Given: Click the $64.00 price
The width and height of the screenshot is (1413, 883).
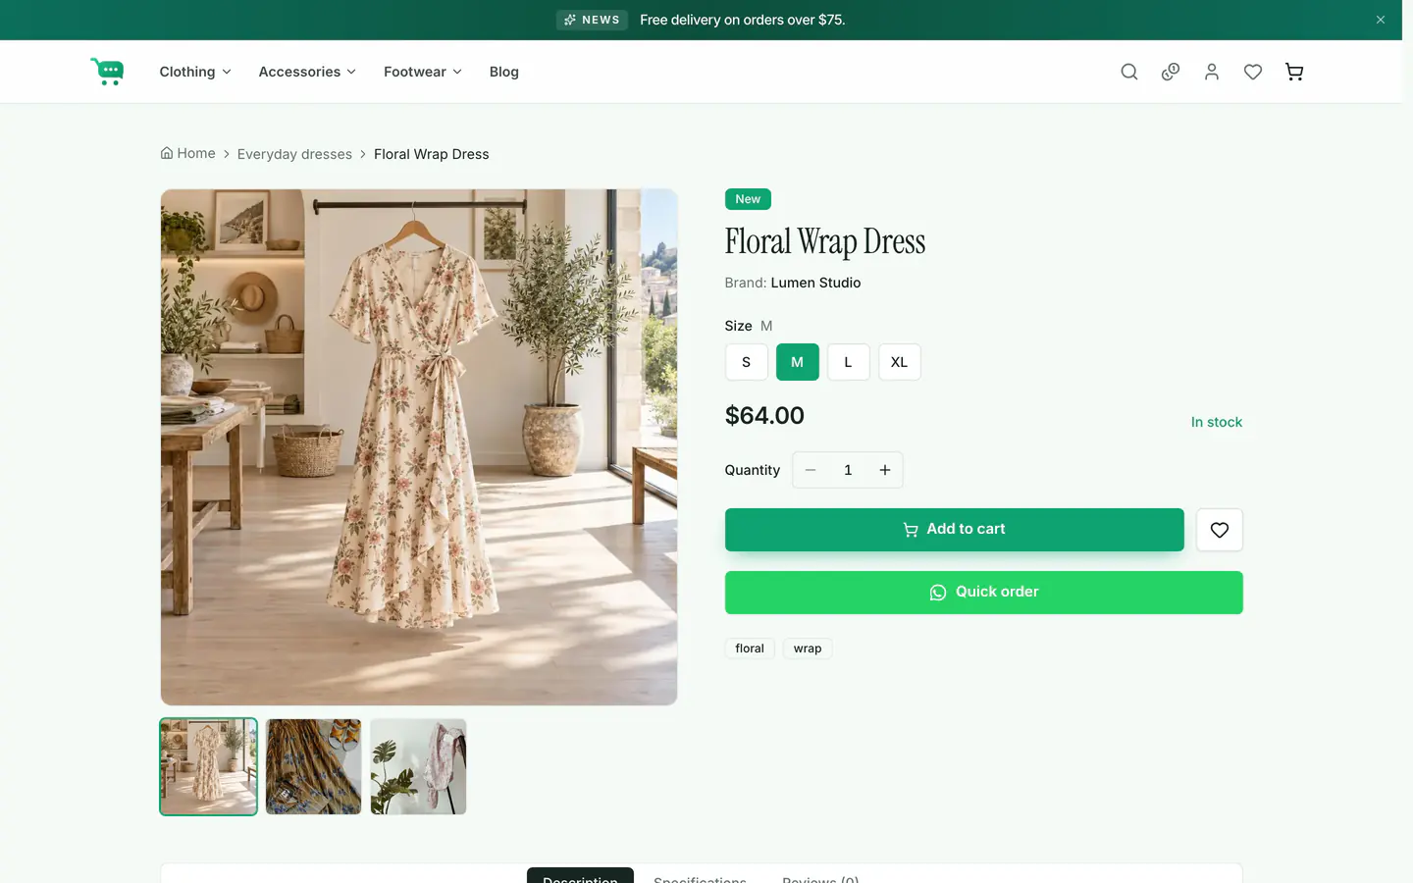Looking at the screenshot, I should [764, 416].
